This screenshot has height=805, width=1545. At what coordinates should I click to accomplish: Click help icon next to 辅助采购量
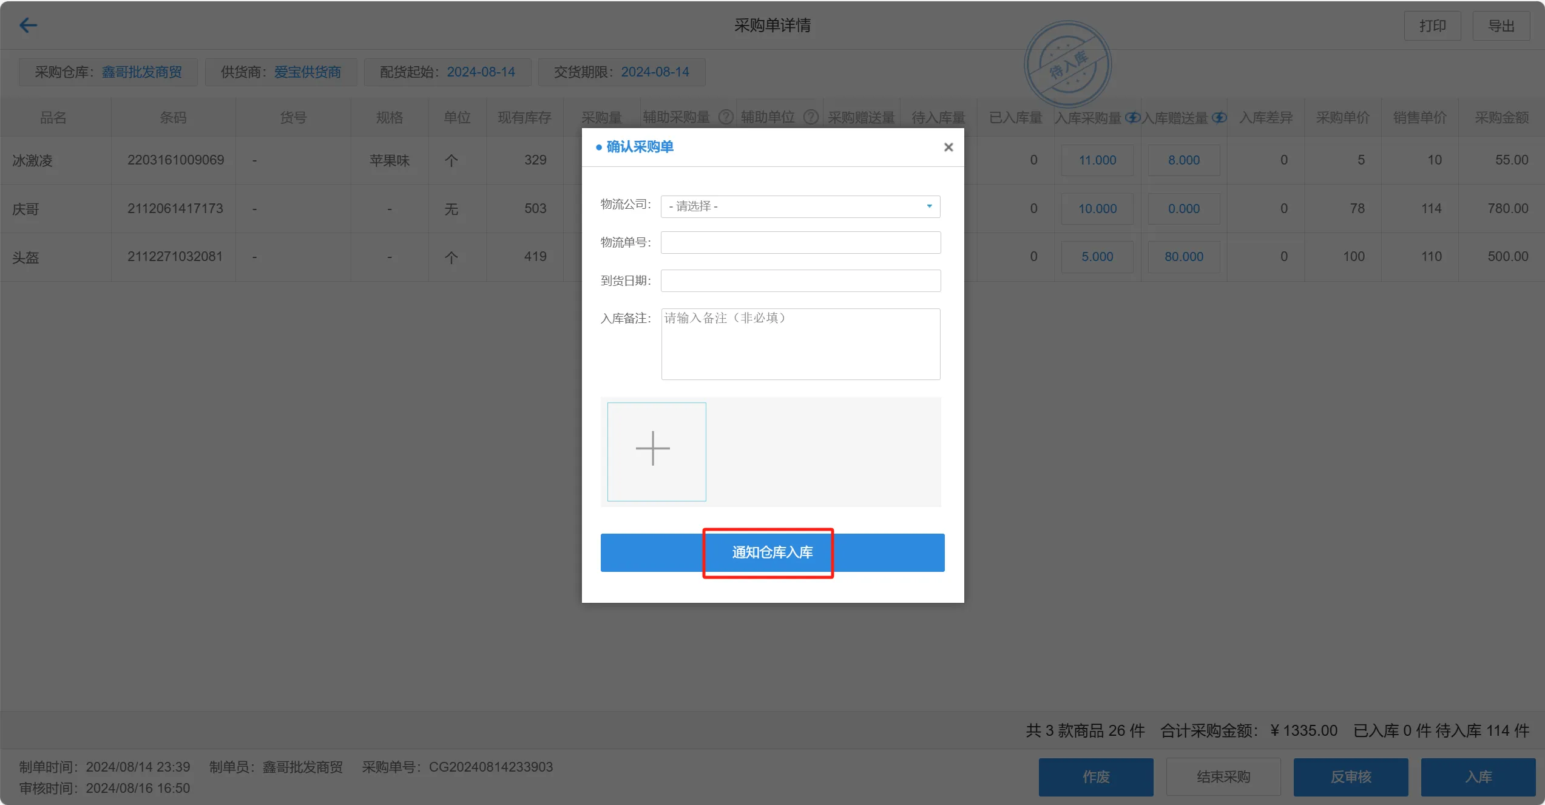point(726,117)
